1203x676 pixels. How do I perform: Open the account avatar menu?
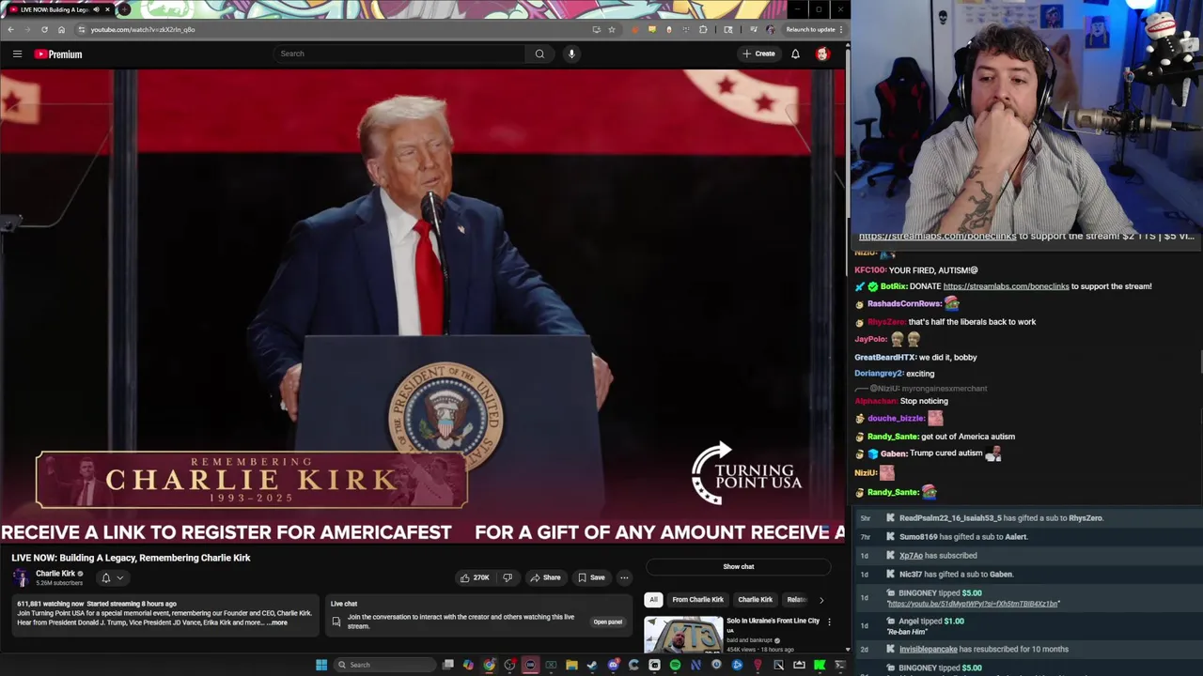point(822,54)
